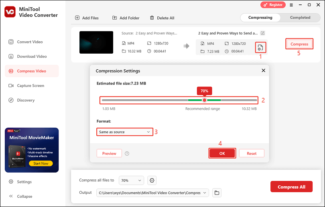Open Settings in the sidebar
This screenshot has height=207, width=325.
(x=20, y=182)
